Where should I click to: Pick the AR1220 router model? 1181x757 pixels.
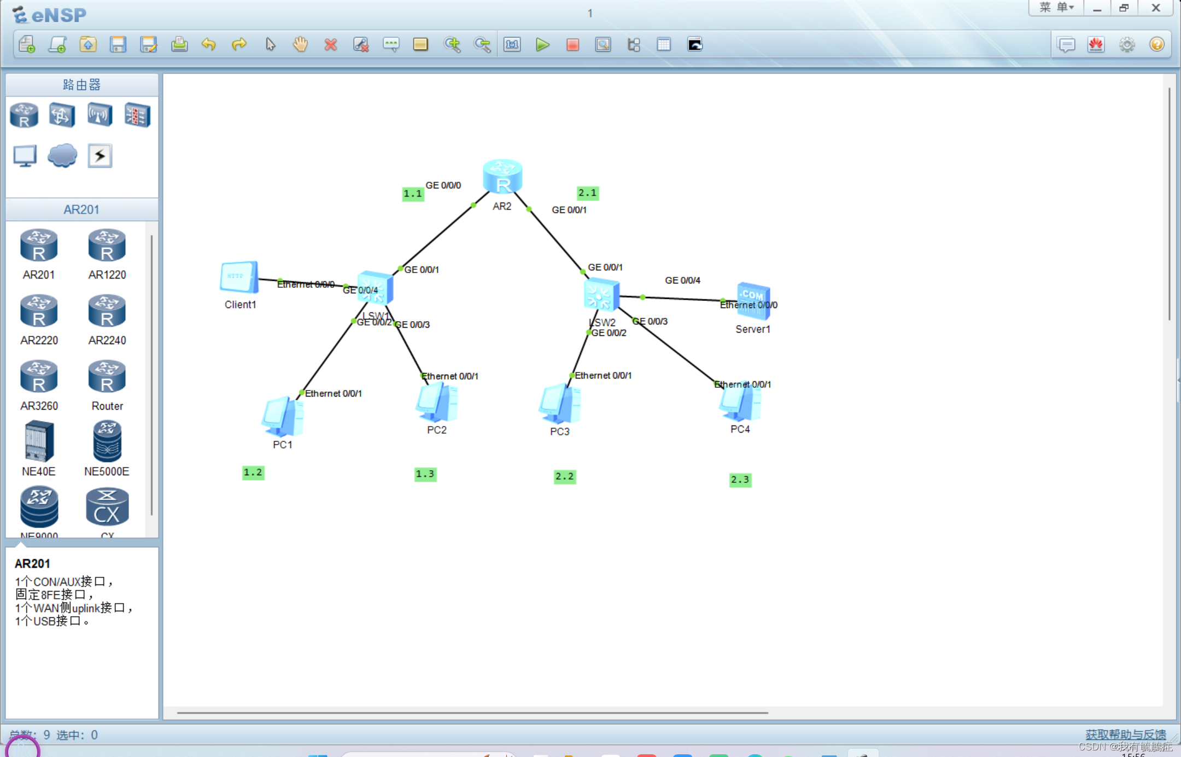click(107, 255)
